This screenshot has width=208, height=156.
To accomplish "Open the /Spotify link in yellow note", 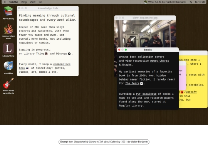I will coord(191,92).
